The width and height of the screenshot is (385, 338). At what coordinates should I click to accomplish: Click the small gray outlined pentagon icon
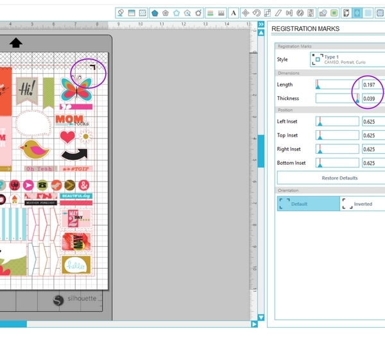coord(166,13)
